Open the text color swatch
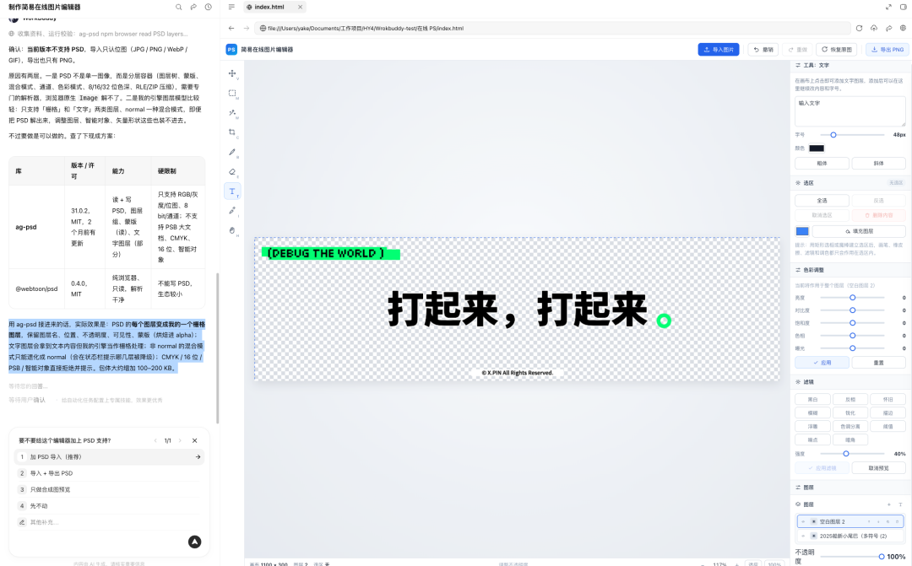Screen dimensions: 912x566 [x=817, y=148]
